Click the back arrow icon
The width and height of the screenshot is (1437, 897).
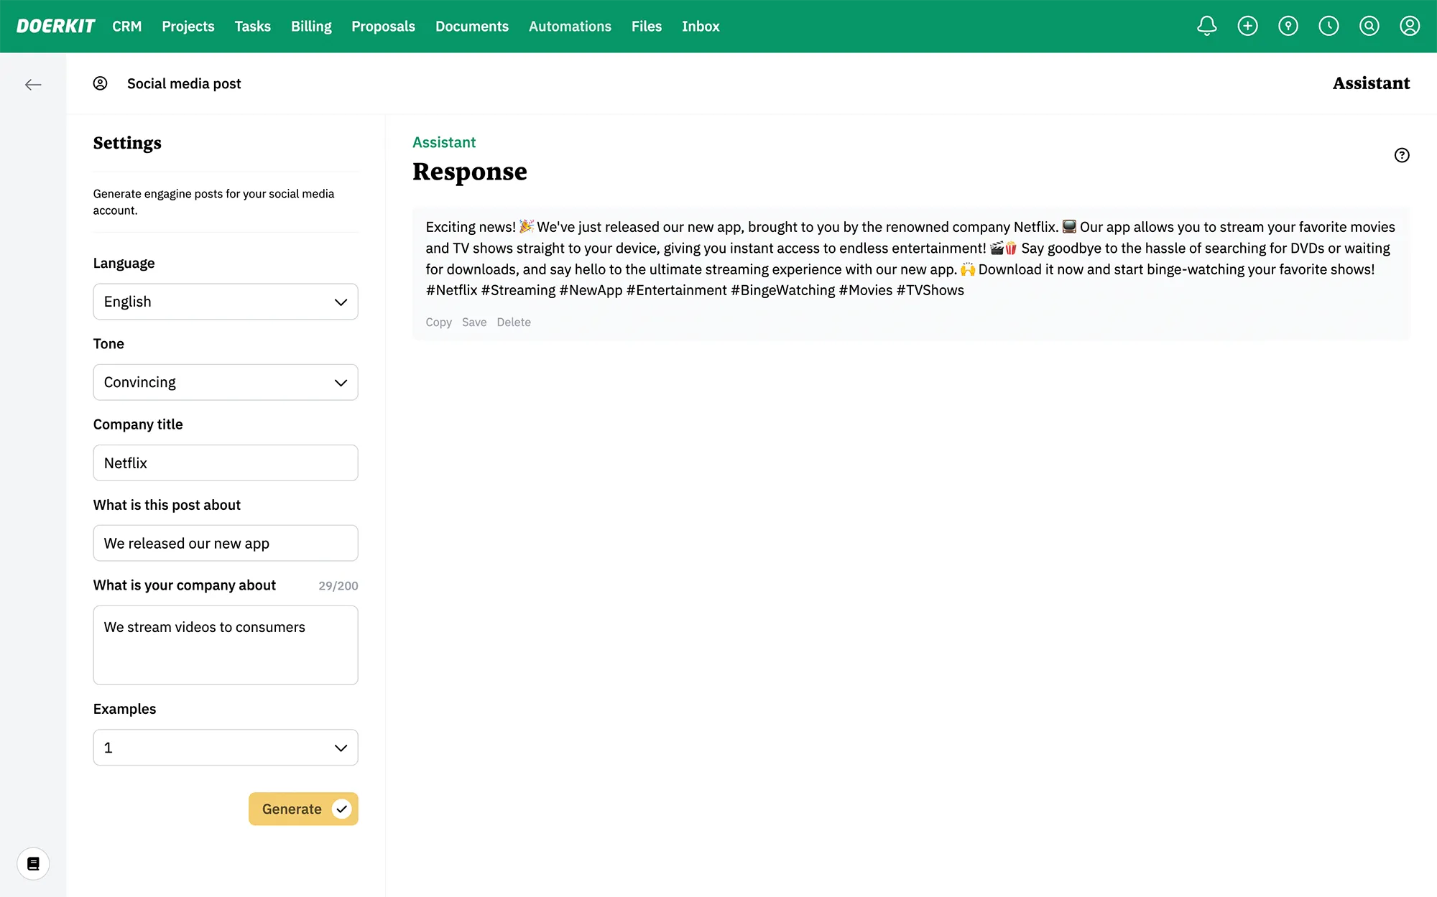(x=33, y=85)
